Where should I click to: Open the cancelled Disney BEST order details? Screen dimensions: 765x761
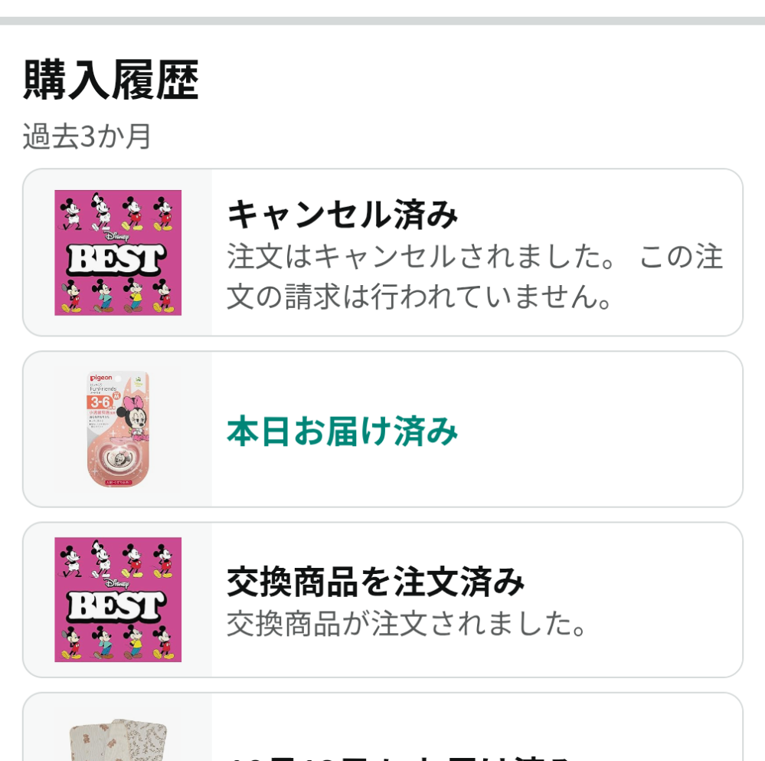coord(383,253)
